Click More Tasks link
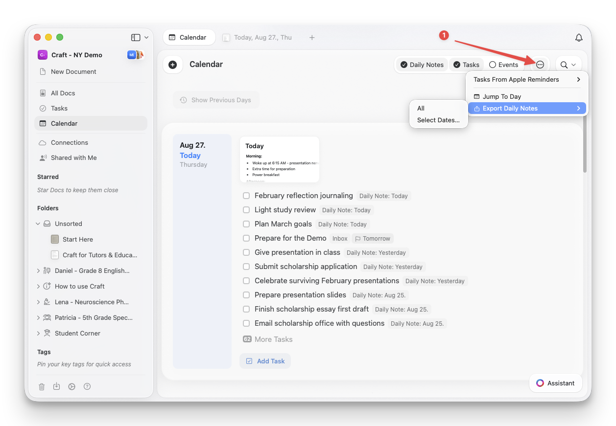Viewport: 616px width, 426px height. click(x=273, y=339)
